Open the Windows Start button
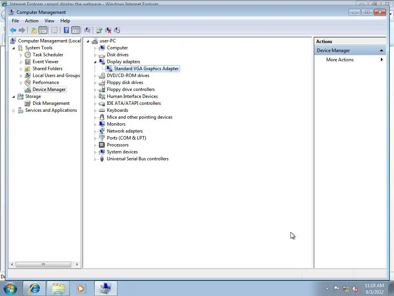 (x=10, y=288)
